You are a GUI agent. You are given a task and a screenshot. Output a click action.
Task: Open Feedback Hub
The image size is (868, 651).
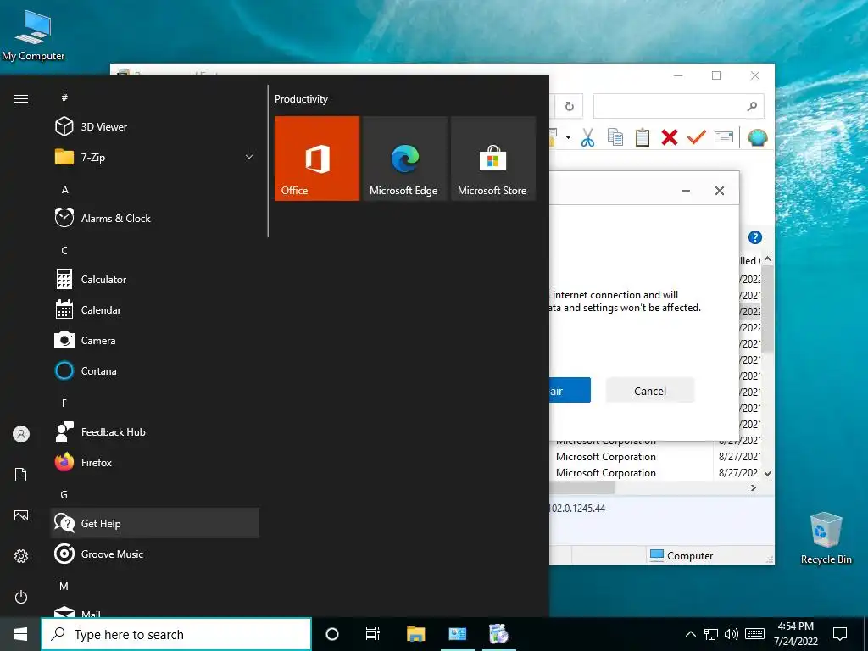(155, 431)
